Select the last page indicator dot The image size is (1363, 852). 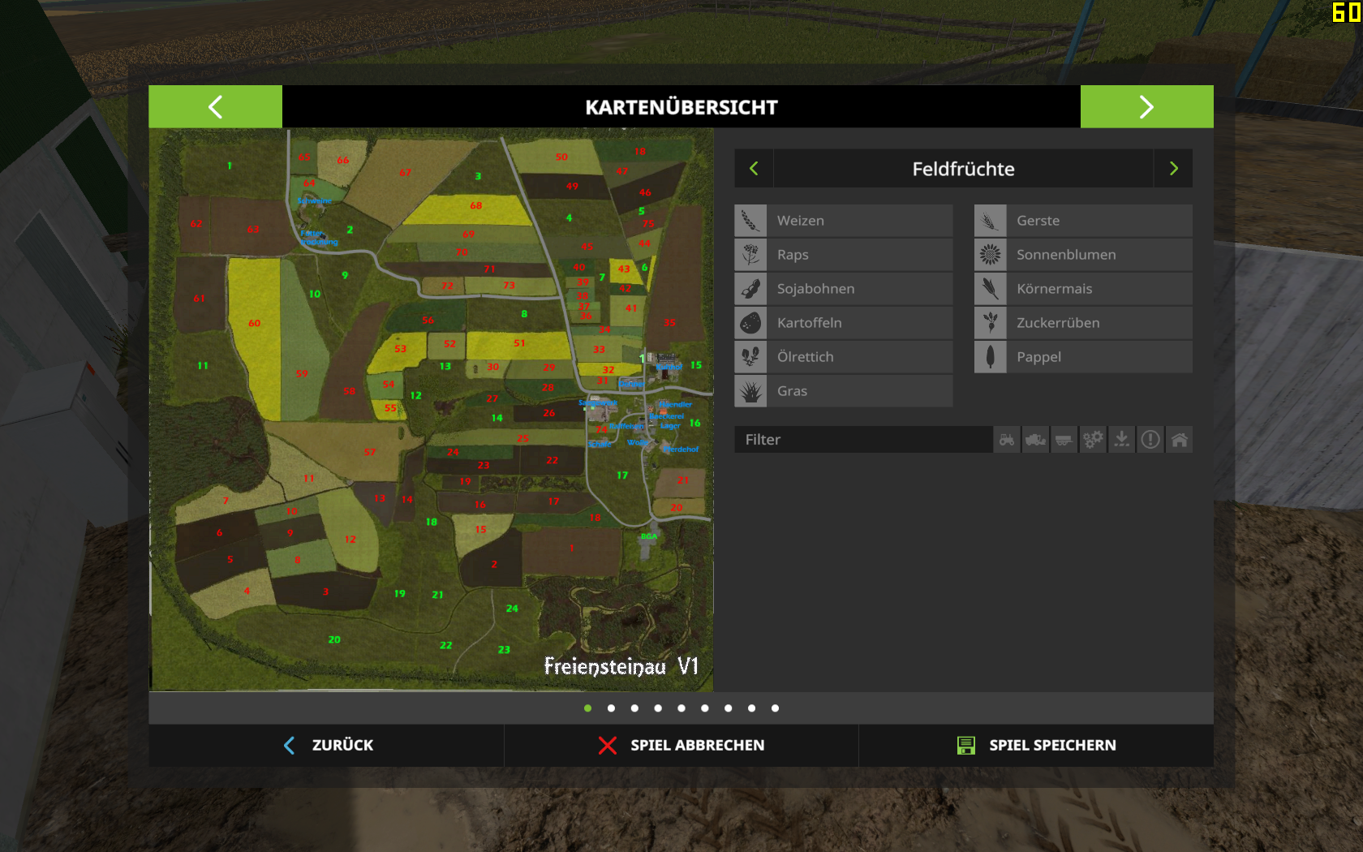(x=775, y=708)
